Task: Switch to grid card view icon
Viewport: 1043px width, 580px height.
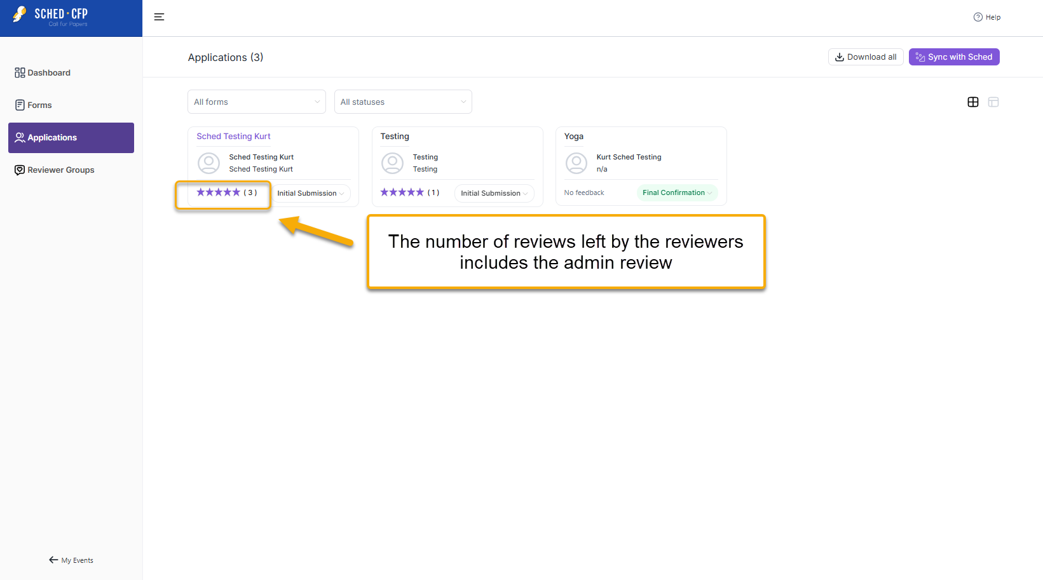Action: (x=972, y=102)
